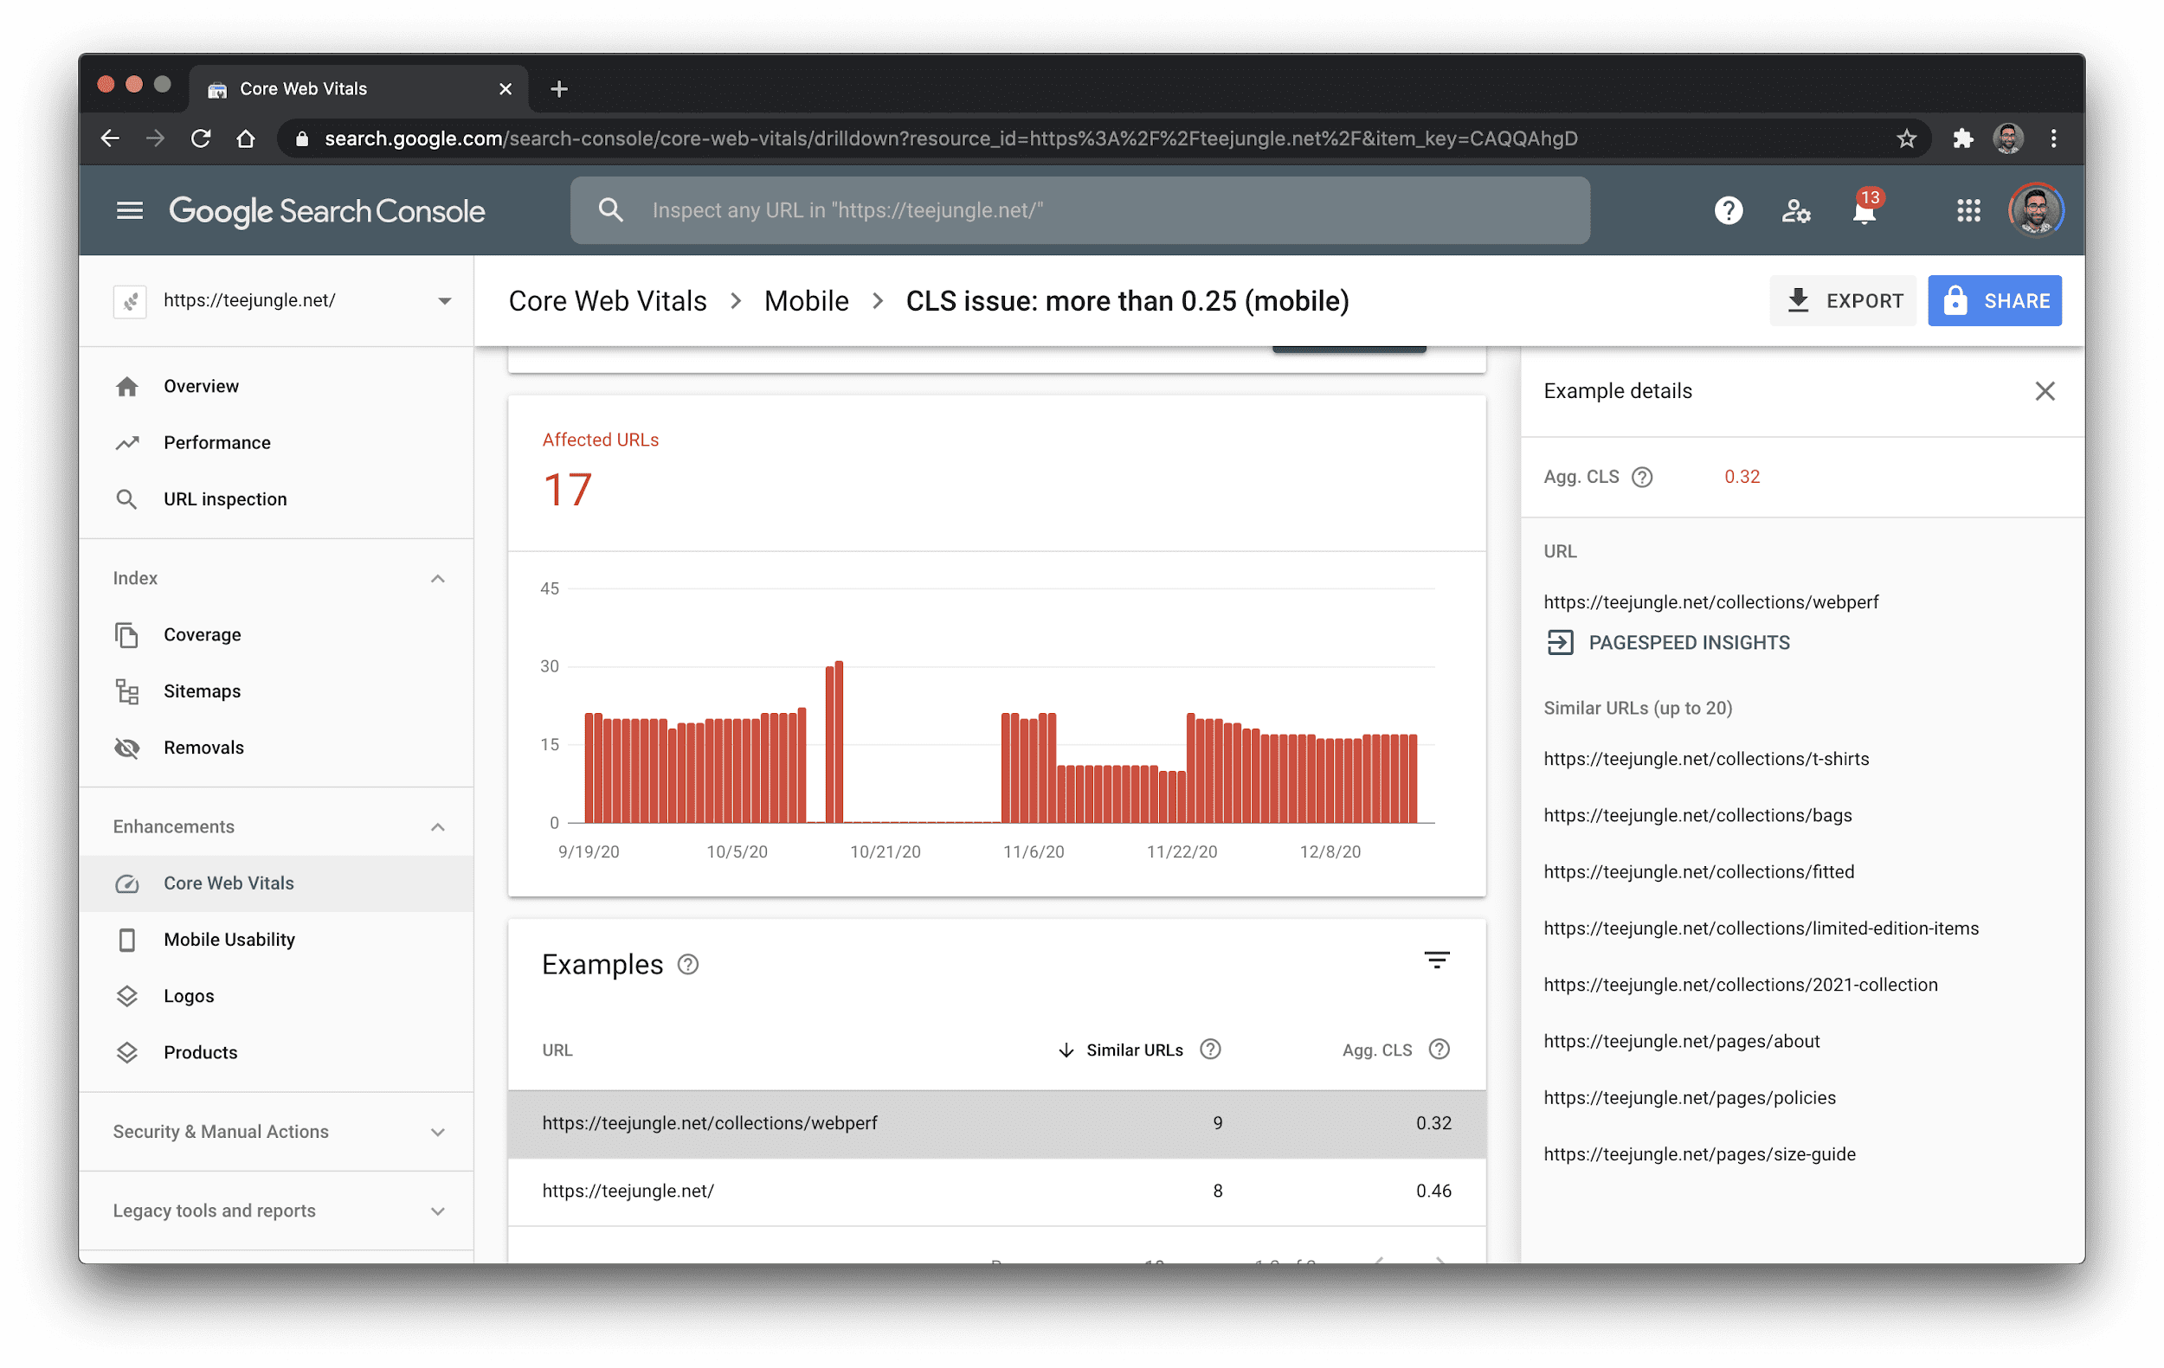The width and height of the screenshot is (2164, 1368).
Task: Click the Core Web Vitals icon in sidebar
Action: click(x=127, y=883)
